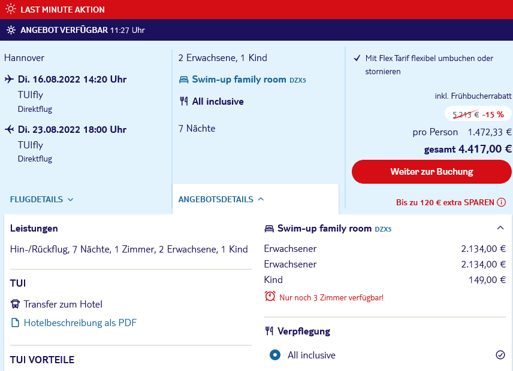The height and width of the screenshot is (371, 513).
Task: Click the Flex Tarif checkmark
Action: click(x=357, y=58)
